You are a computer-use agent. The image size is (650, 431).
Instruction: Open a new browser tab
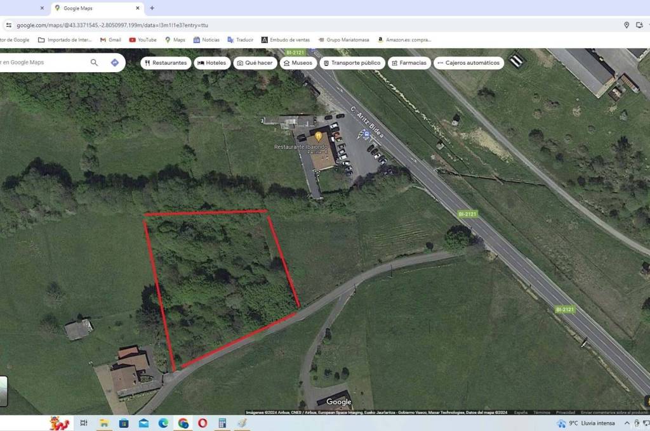152,8
